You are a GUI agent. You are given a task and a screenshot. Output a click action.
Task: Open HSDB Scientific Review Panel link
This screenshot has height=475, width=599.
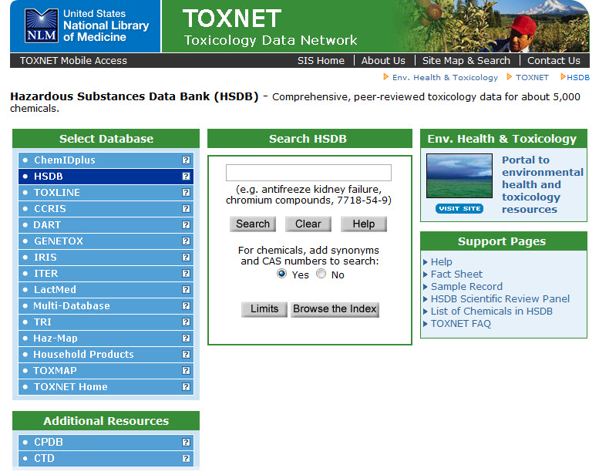pyautogui.click(x=500, y=299)
